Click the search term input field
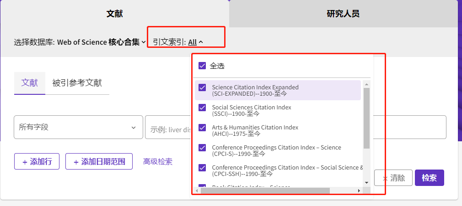Screen dimensions: 462x206 tap(295, 127)
